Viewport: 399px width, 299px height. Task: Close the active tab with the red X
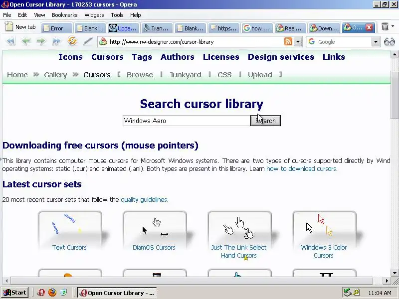369,27
